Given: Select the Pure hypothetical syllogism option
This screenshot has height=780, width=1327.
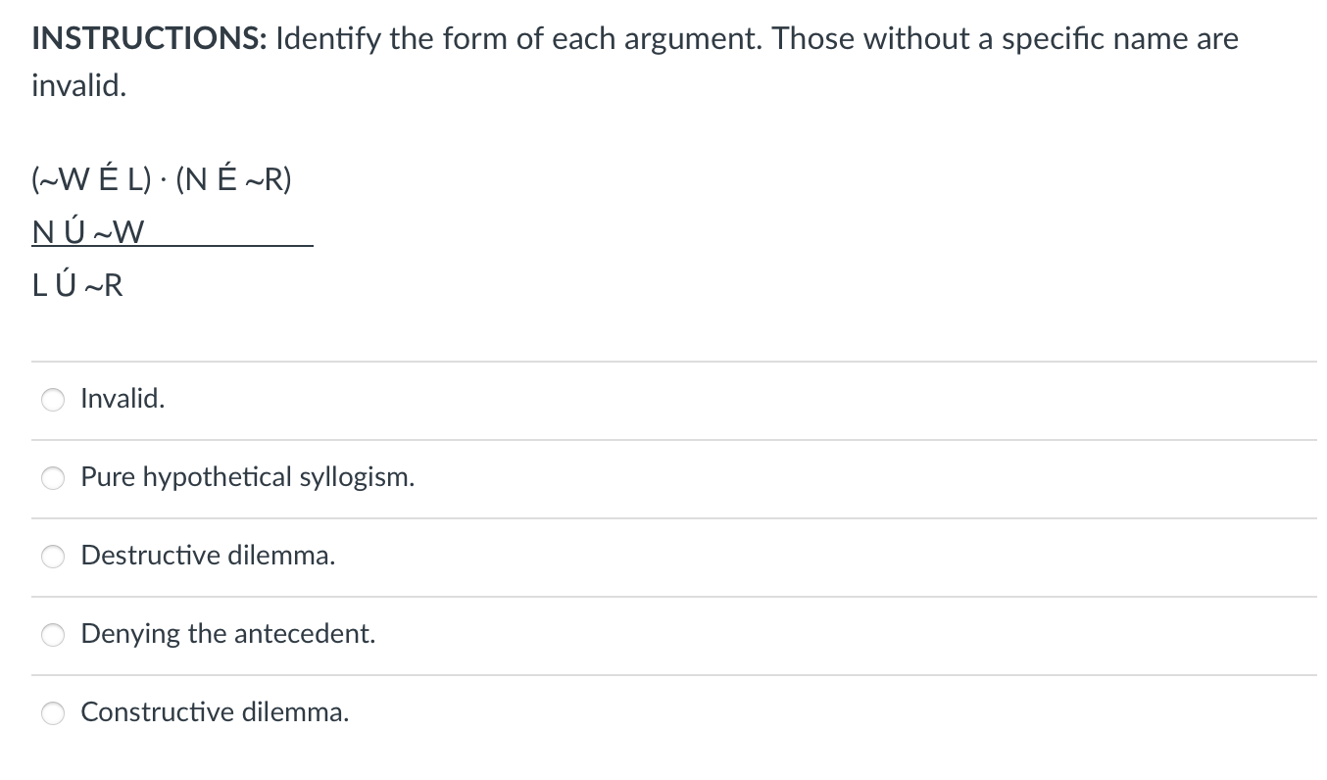Looking at the screenshot, I should [53, 478].
